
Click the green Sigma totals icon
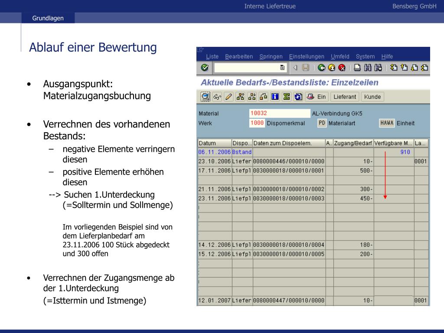point(287,97)
